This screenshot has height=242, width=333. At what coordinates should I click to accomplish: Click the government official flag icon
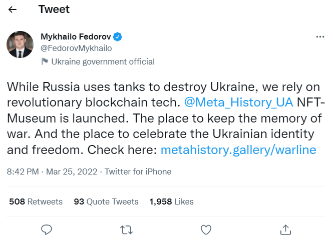[x=45, y=61]
